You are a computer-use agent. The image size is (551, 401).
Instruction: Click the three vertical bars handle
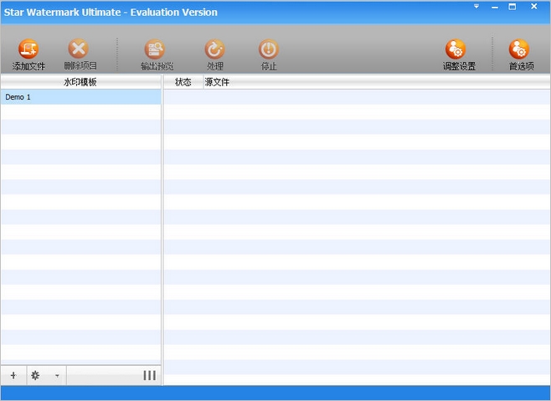(149, 375)
